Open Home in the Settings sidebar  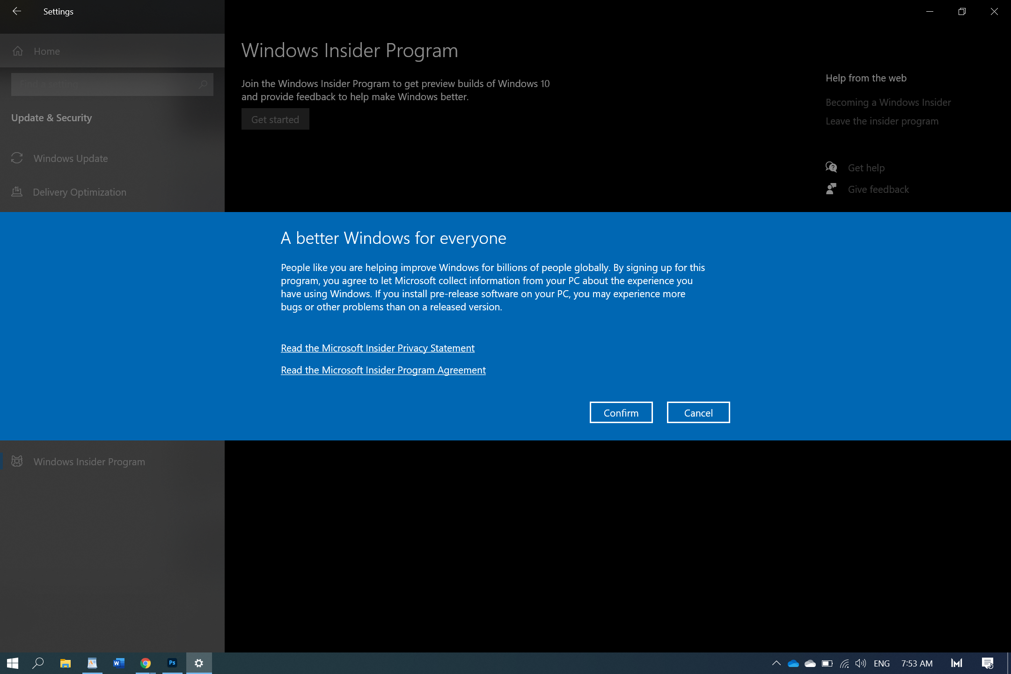(112, 51)
